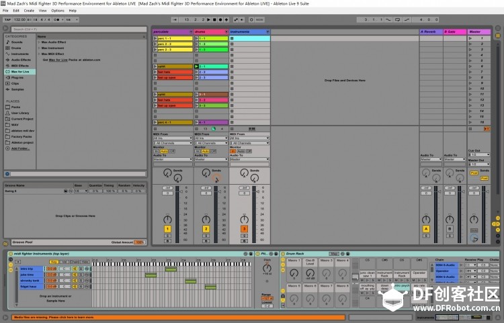Screen dimensions: 504x323
Task: Open the Edit menu
Action: (16, 11)
